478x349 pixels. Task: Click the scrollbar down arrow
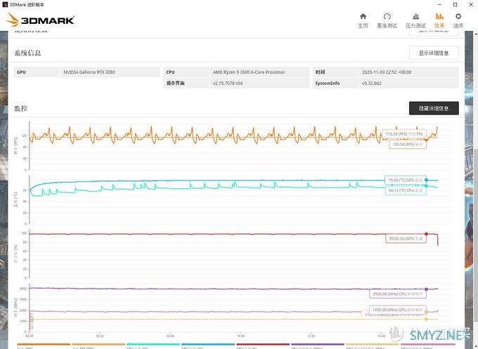click(x=475, y=346)
